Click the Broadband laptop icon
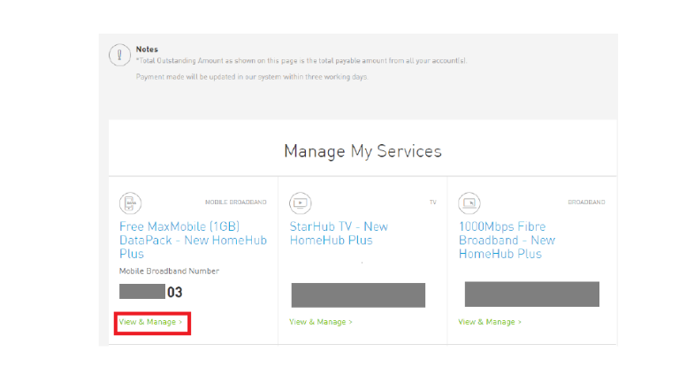Image resolution: width=679 pixels, height=382 pixels. 469,203
